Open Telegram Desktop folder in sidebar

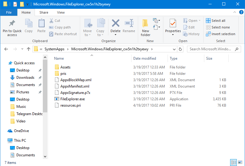click(x=26, y=114)
